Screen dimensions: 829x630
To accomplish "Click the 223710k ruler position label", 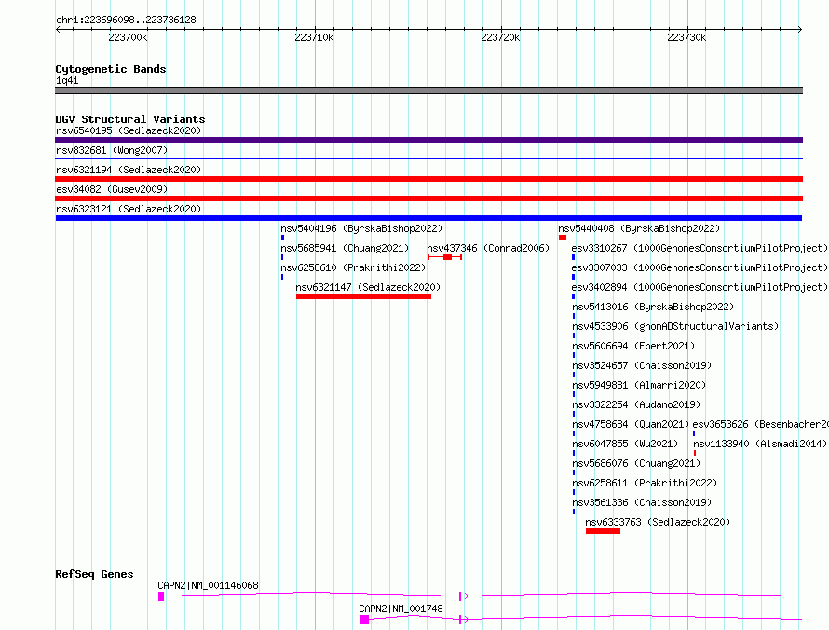I will (314, 37).
